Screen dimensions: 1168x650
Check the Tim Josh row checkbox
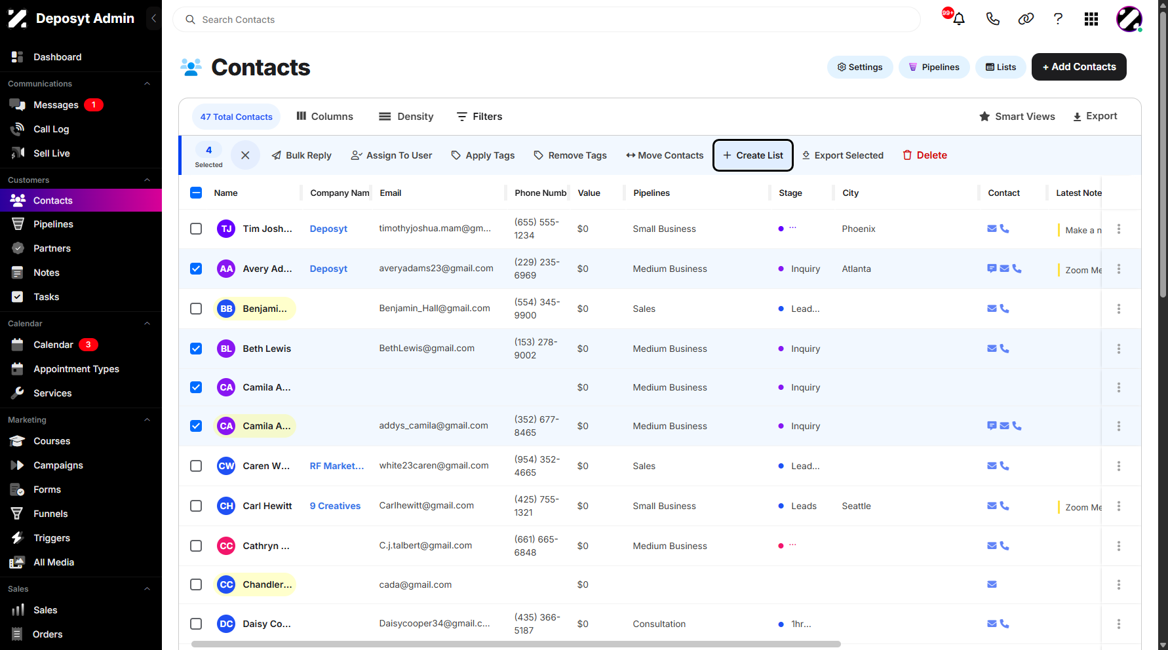[x=196, y=229]
